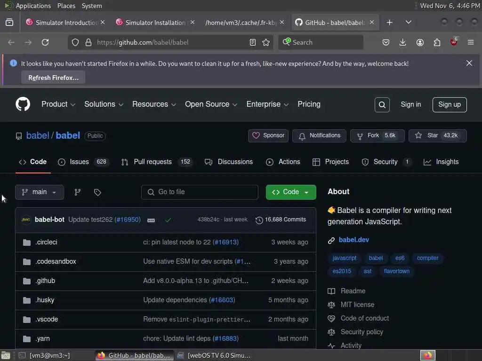Fork the repository with Fork button
The image size is (482, 361).
pyautogui.click(x=377, y=136)
